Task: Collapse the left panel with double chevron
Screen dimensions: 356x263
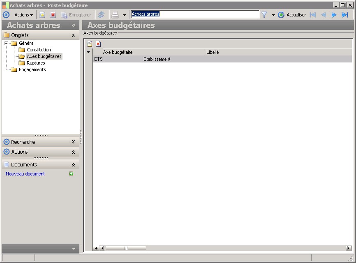Action: pyautogui.click(x=74, y=25)
